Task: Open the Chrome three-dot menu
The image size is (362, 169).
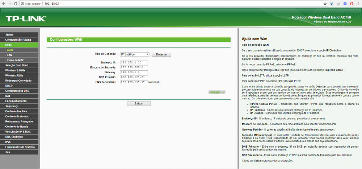Action: coord(358,3)
